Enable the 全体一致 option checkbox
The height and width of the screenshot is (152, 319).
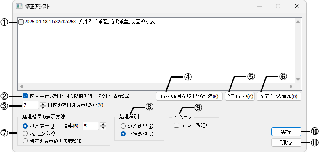click(176, 125)
